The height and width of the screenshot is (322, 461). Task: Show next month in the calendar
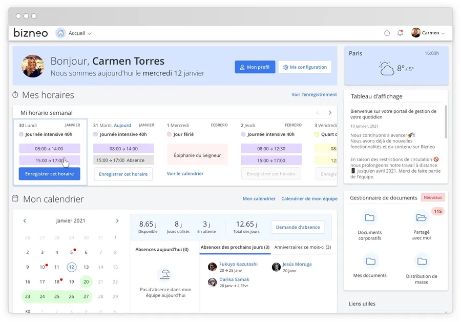pos(117,221)
